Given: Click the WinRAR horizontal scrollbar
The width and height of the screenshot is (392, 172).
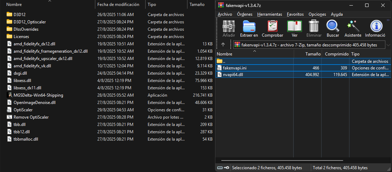Looking at the screenshot, I should point(282,160).
